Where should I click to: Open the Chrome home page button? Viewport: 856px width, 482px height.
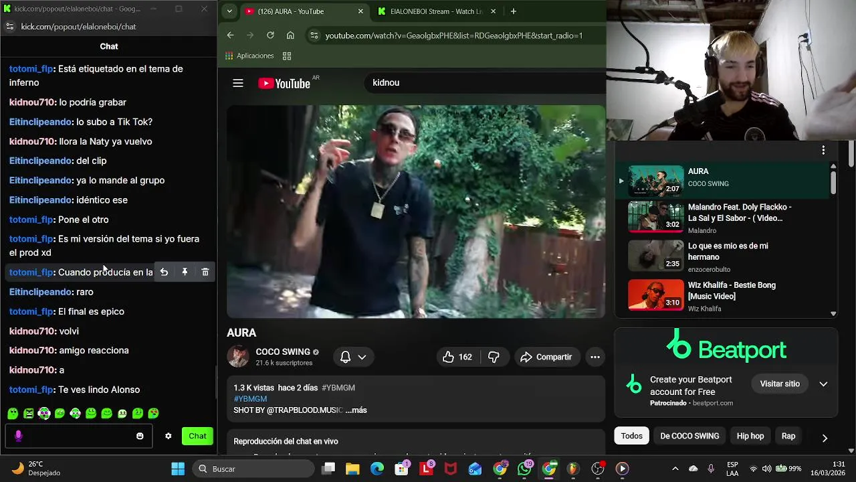point(290,35)
